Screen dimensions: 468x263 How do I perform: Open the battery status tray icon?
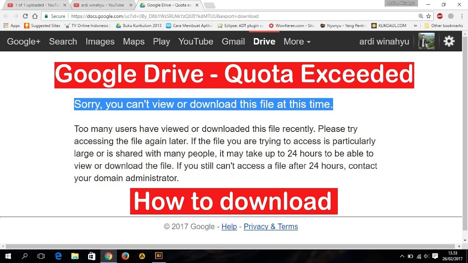(411, 256)
